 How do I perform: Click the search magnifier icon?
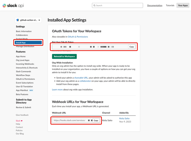tap(95, 5)
